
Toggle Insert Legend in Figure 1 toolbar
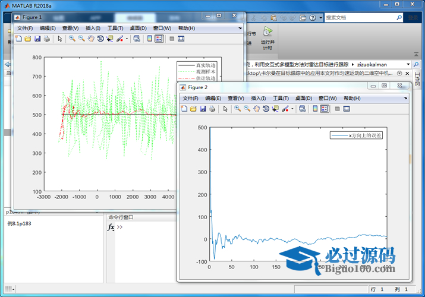click(159, 39)
